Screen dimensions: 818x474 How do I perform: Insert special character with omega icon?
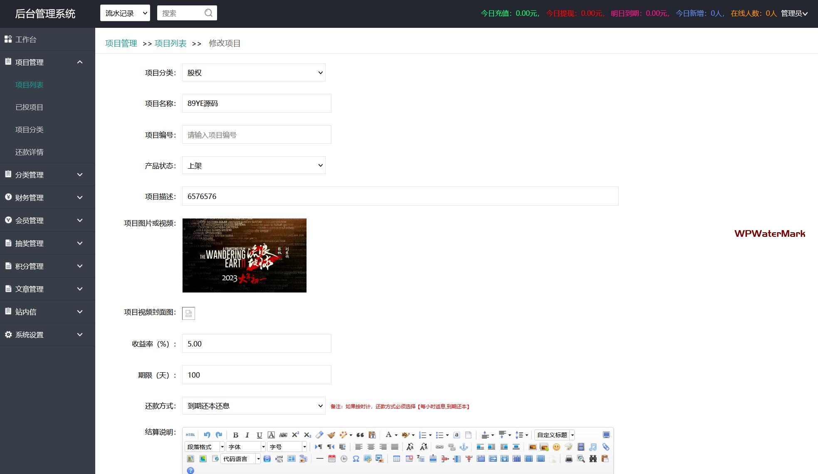click(x=356, y=459)
